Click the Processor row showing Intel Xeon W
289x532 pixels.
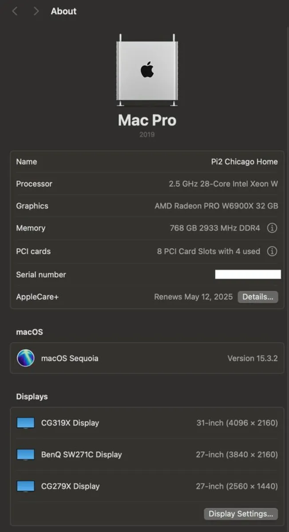[146, 184]
